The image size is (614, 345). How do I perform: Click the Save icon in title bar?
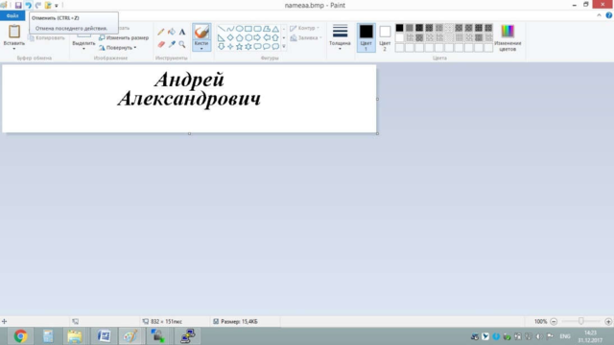18,5
